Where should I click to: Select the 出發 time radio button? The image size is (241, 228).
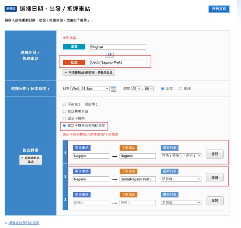tap(163, 89)
